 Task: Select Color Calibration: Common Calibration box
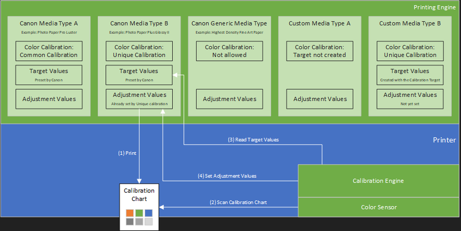tap(49, 51)
